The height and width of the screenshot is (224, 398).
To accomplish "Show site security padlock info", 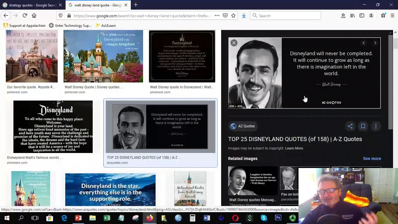I will (x=68, y=16).
